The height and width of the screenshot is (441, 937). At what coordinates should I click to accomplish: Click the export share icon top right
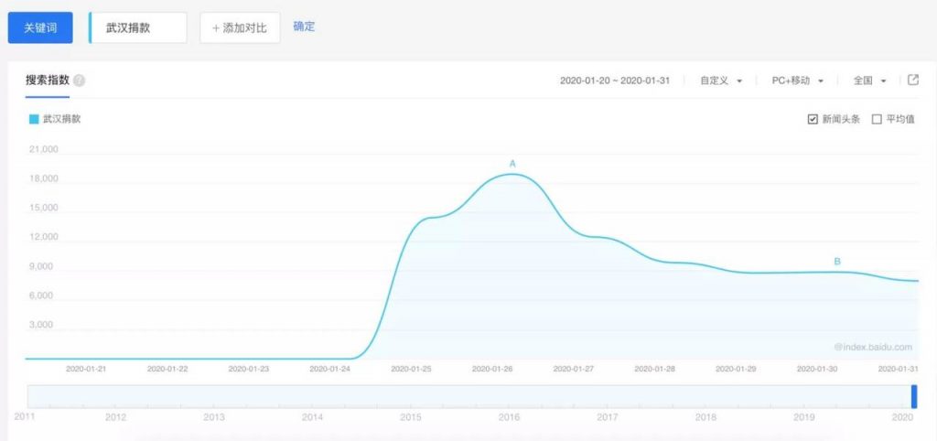(912, 81)
